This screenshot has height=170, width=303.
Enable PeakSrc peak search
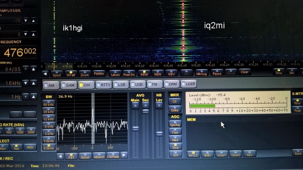[129, 73]
